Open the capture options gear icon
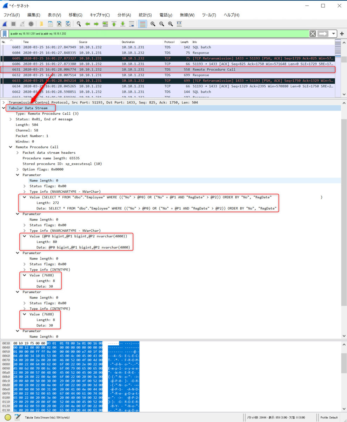This screenshot has width=347, height=422. coord(31,24)
